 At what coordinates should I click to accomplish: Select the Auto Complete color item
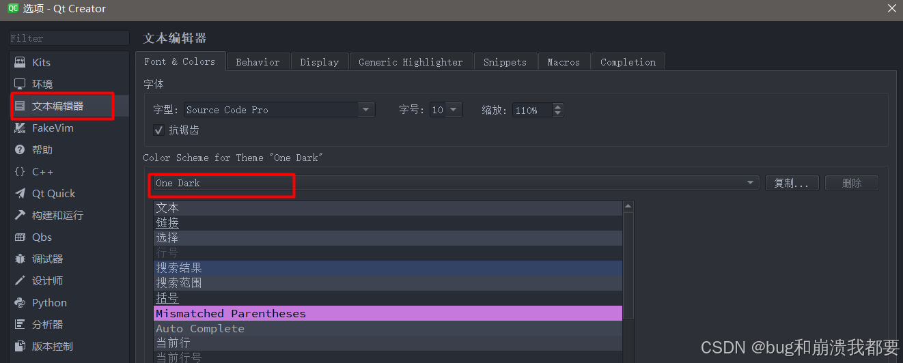click(x=388, y=328)
